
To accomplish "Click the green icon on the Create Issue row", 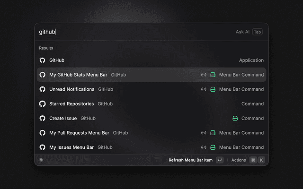I will (x=235, y=118).
